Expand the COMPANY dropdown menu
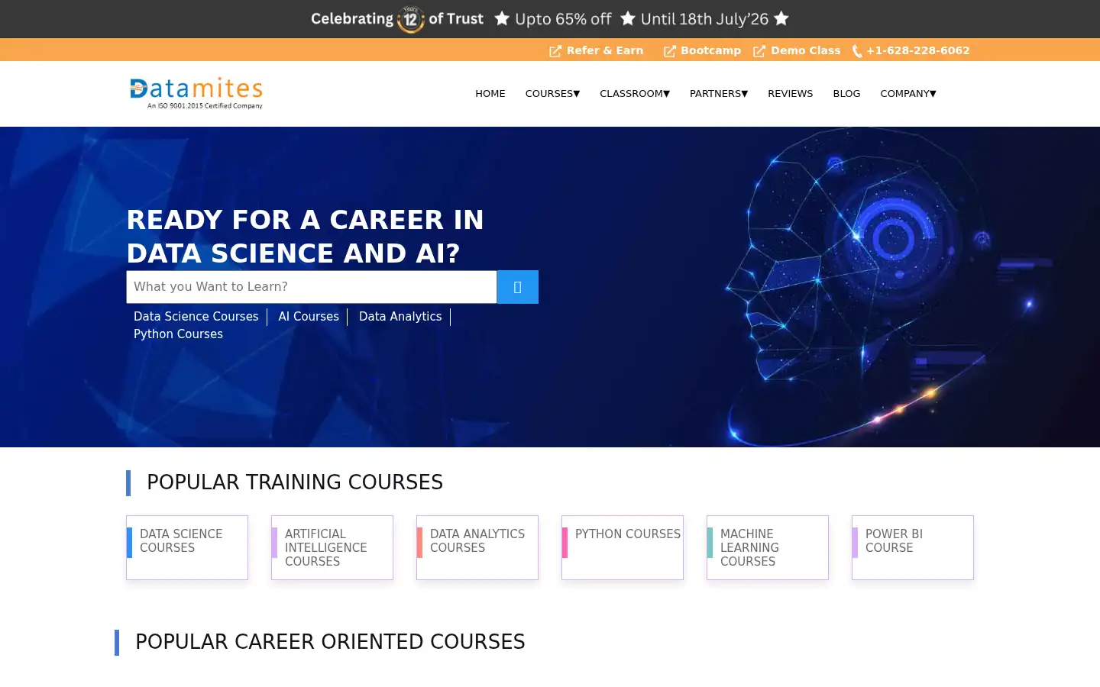The height and width of the screenshot is (687, 1100). [908, 93]
